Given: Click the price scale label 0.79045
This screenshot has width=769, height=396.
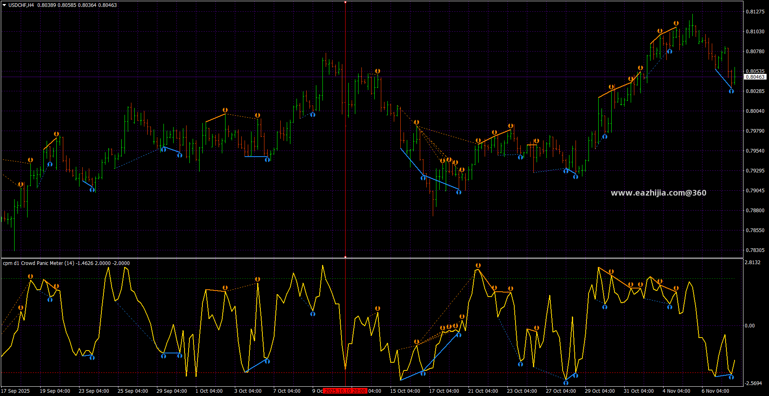Looking at the screenshot, I should (755, 191).
